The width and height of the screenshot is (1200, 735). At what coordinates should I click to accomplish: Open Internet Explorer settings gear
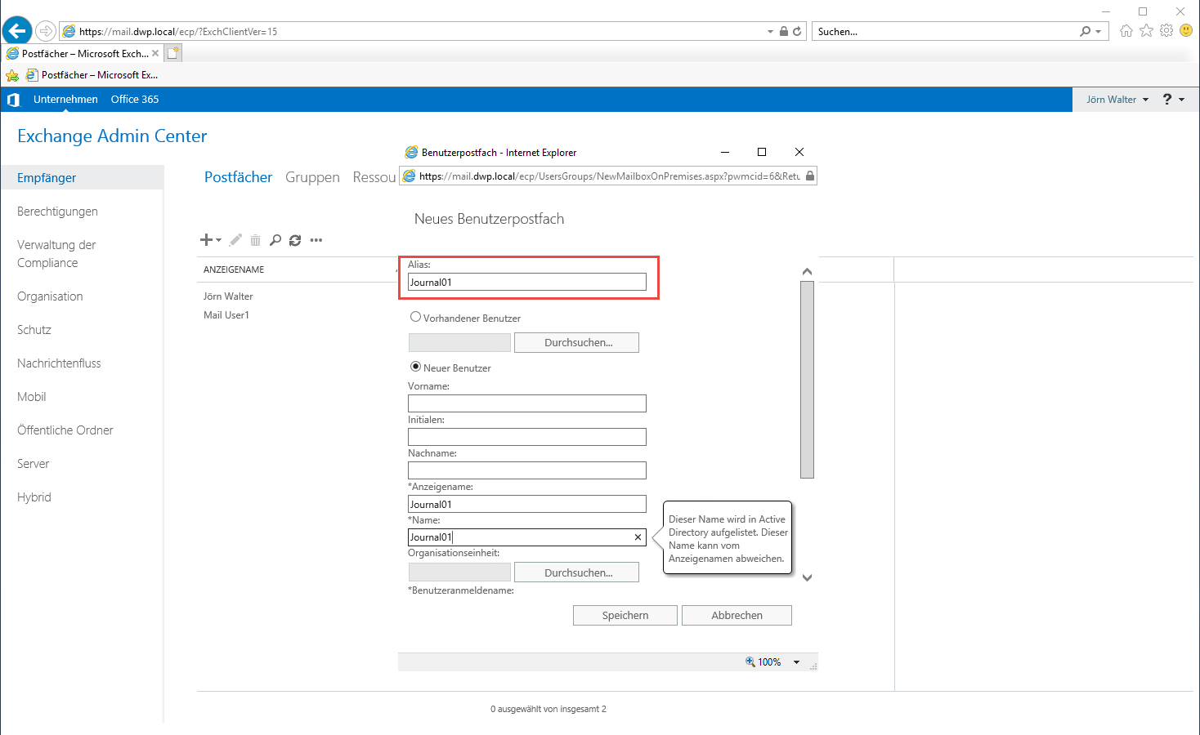[x=1166, y=31]
